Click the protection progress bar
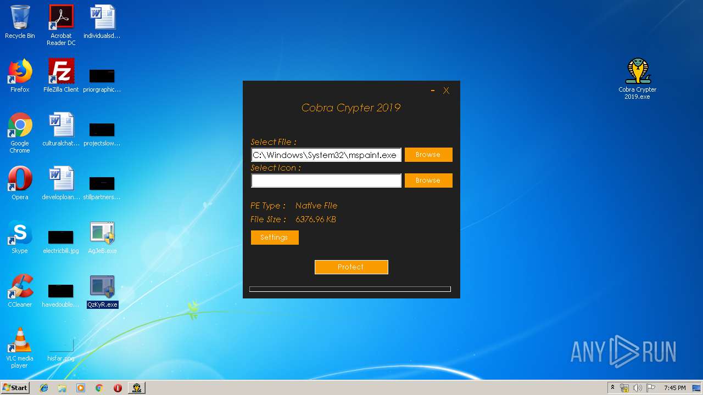Viewport: 703px width, 395px height. point(350,289)
